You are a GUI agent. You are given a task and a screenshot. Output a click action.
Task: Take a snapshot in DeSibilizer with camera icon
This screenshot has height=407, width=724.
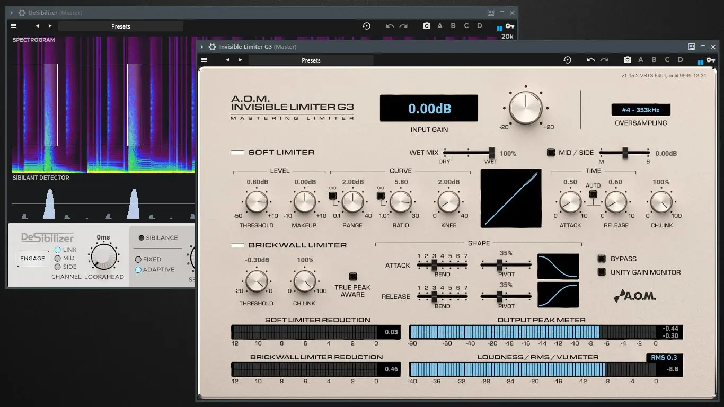point(427,26)
